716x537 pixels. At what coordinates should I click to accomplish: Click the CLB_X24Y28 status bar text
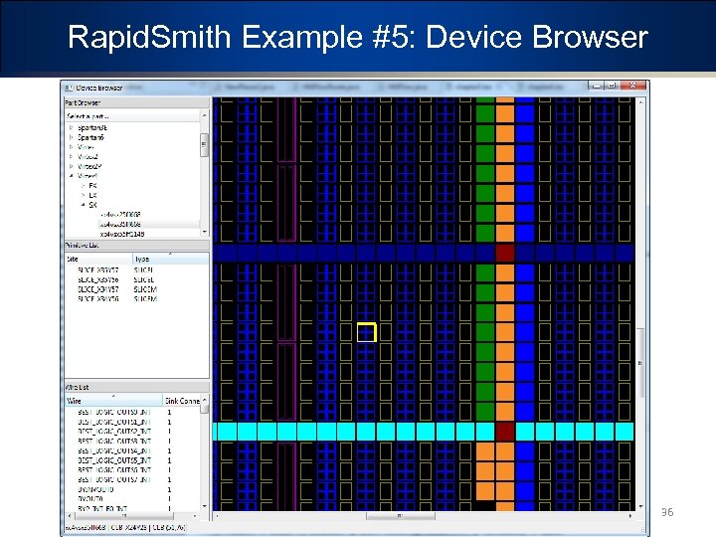[129, 528]
